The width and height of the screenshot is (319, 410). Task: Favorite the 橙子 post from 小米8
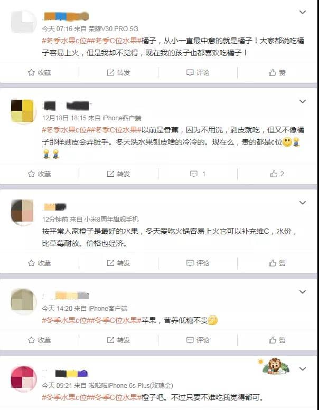[39, 263]
